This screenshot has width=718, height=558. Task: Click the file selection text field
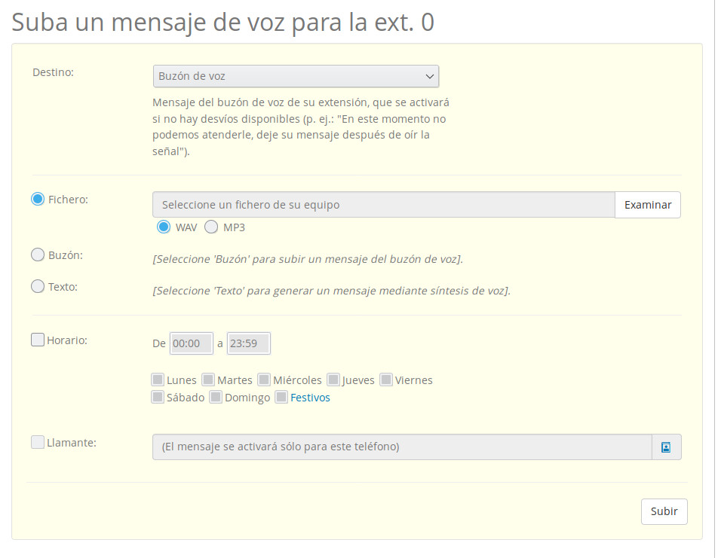[383, 205]
